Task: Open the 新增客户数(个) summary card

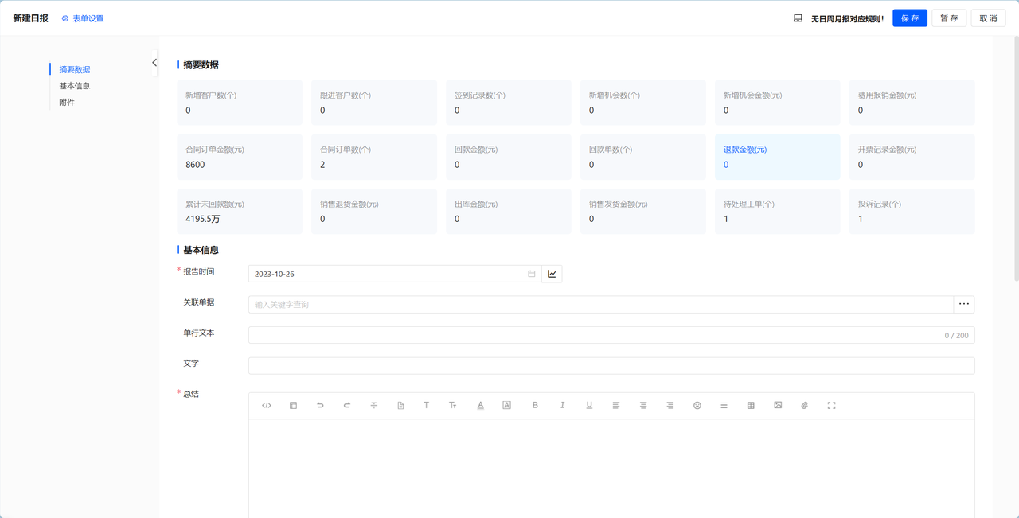Action: point(240,103)
